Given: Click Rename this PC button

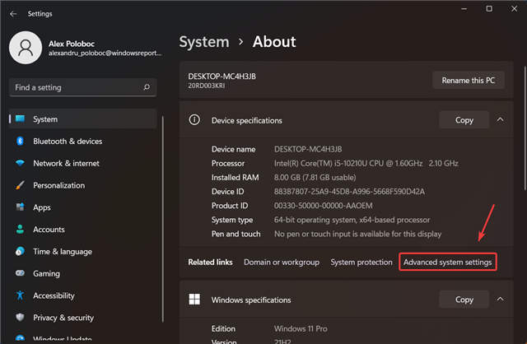Looking at the screenshot, I should [x=468, y=80].
